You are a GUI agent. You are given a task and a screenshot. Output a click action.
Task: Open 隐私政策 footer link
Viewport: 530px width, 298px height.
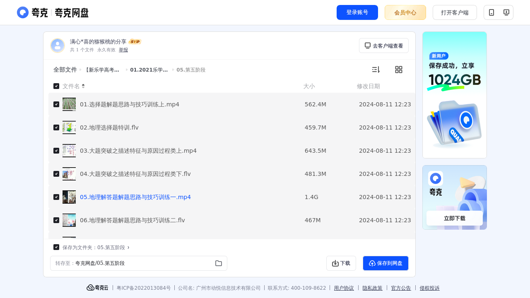(373, 288)
